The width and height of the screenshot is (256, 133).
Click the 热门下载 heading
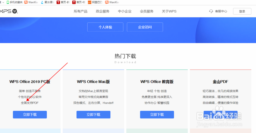[125, 56]
